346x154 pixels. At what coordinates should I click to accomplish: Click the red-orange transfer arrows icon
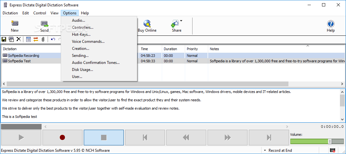coord(36,39)
